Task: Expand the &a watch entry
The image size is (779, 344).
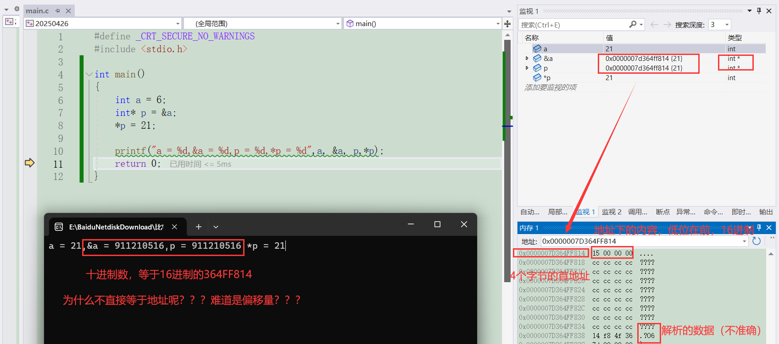Action: pos(527,58)
